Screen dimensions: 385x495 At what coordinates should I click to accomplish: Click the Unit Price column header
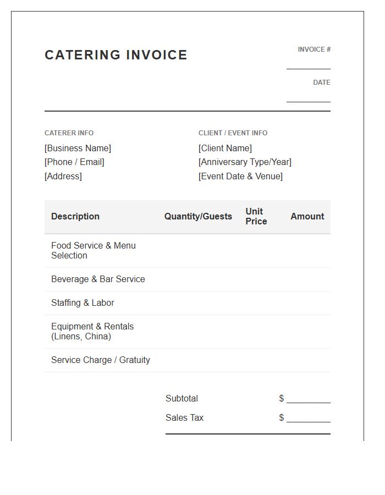(x=256, y=216)
